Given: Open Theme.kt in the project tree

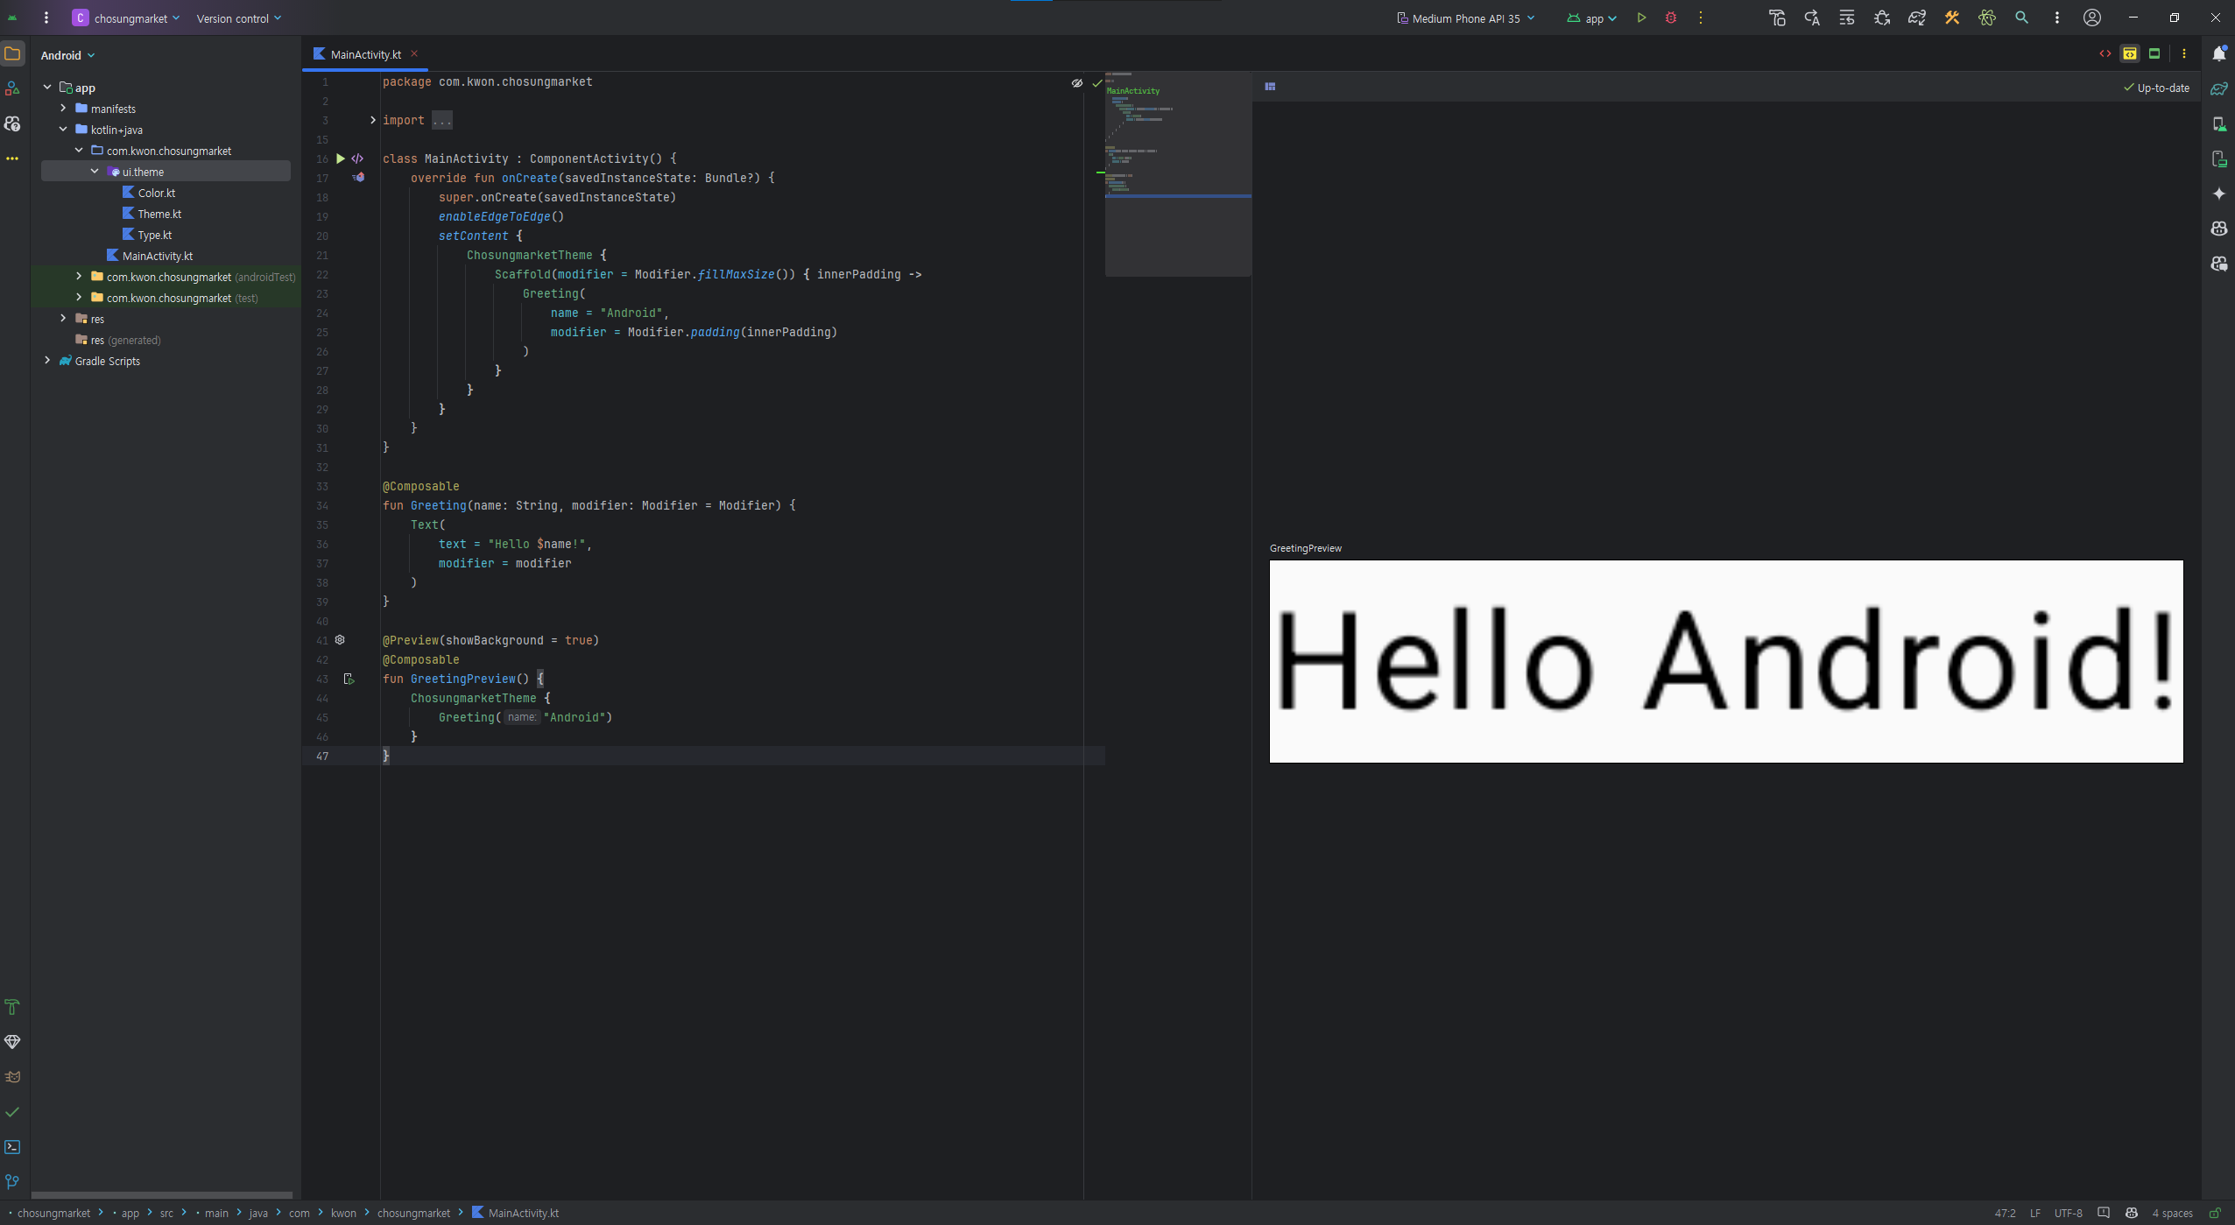Looking at the screenshot, I should point(159,214).
